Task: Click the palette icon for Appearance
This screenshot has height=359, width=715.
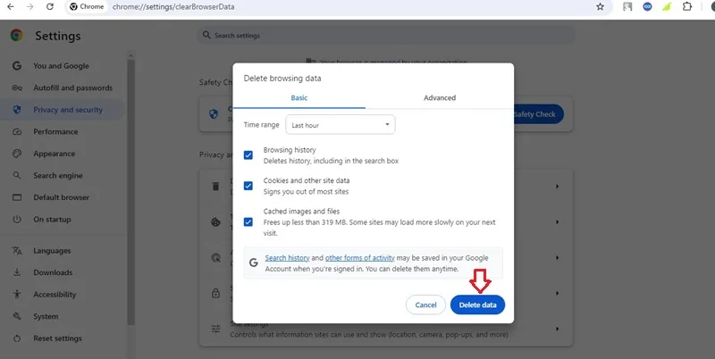Action: pos(17,154)
